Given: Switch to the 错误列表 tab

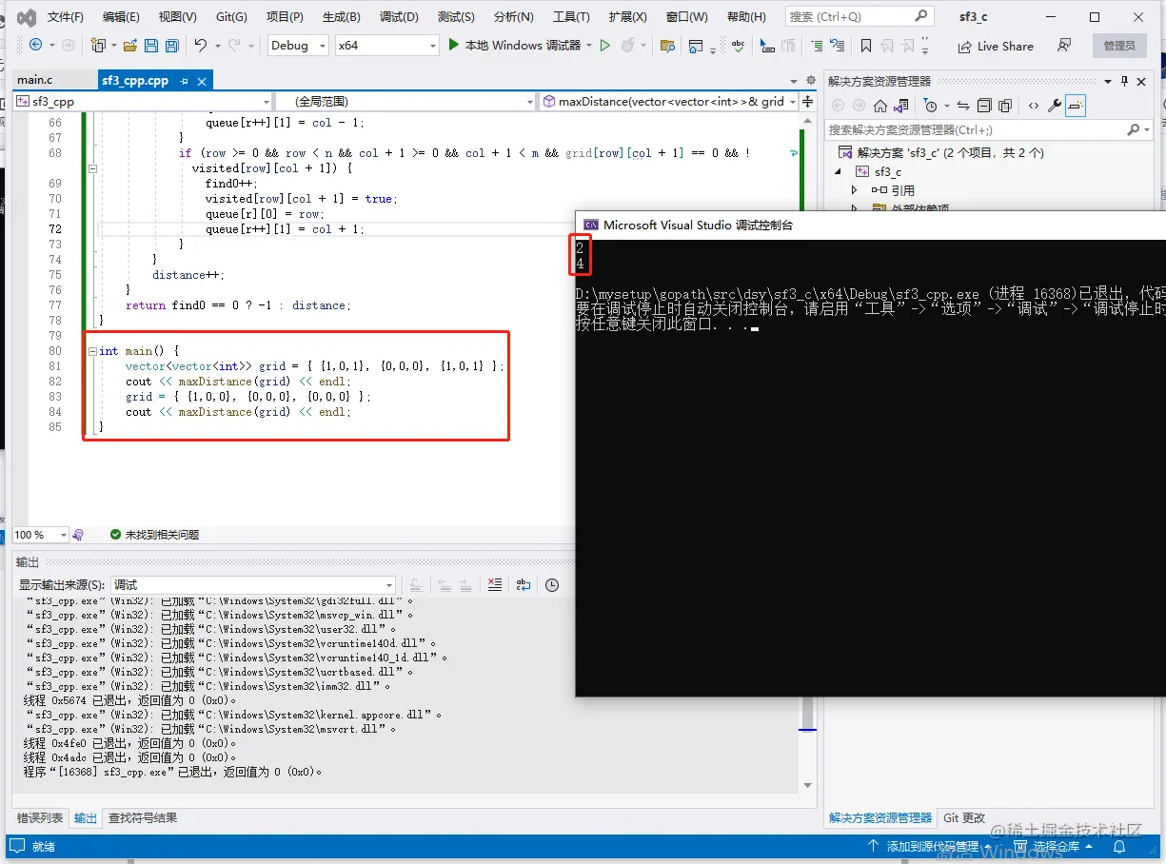Looking at the screenshot, I should [40, 817].
